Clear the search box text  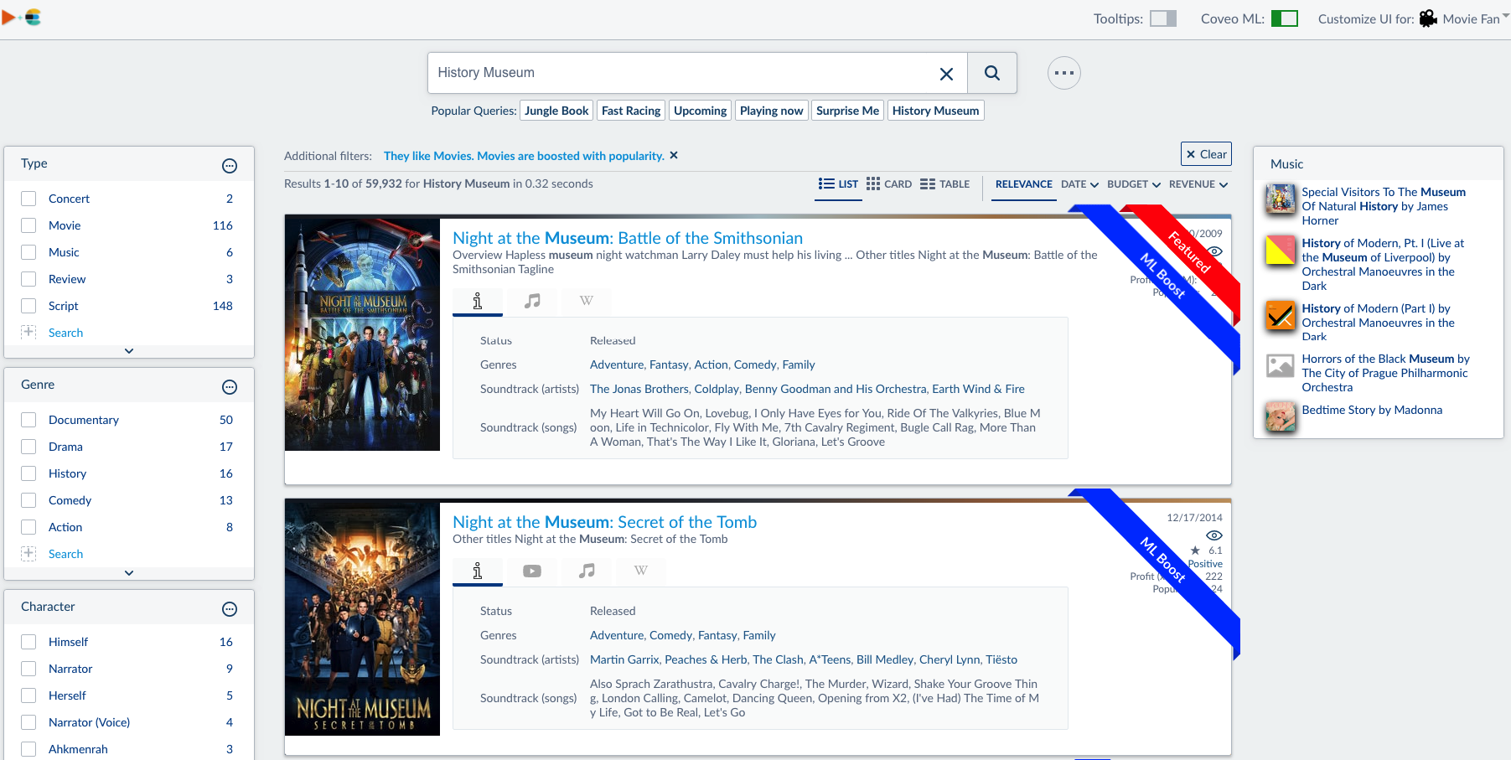pyautogui.click(x=946, y=74)
